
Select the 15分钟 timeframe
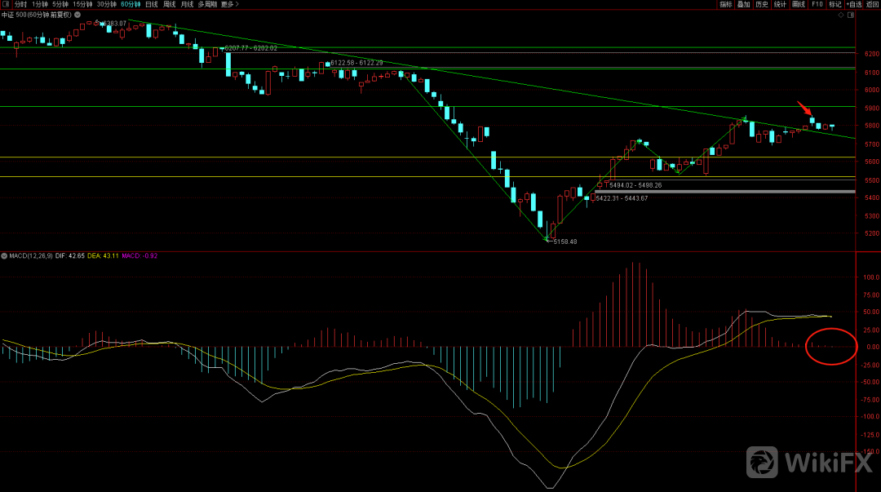[82, 4]
